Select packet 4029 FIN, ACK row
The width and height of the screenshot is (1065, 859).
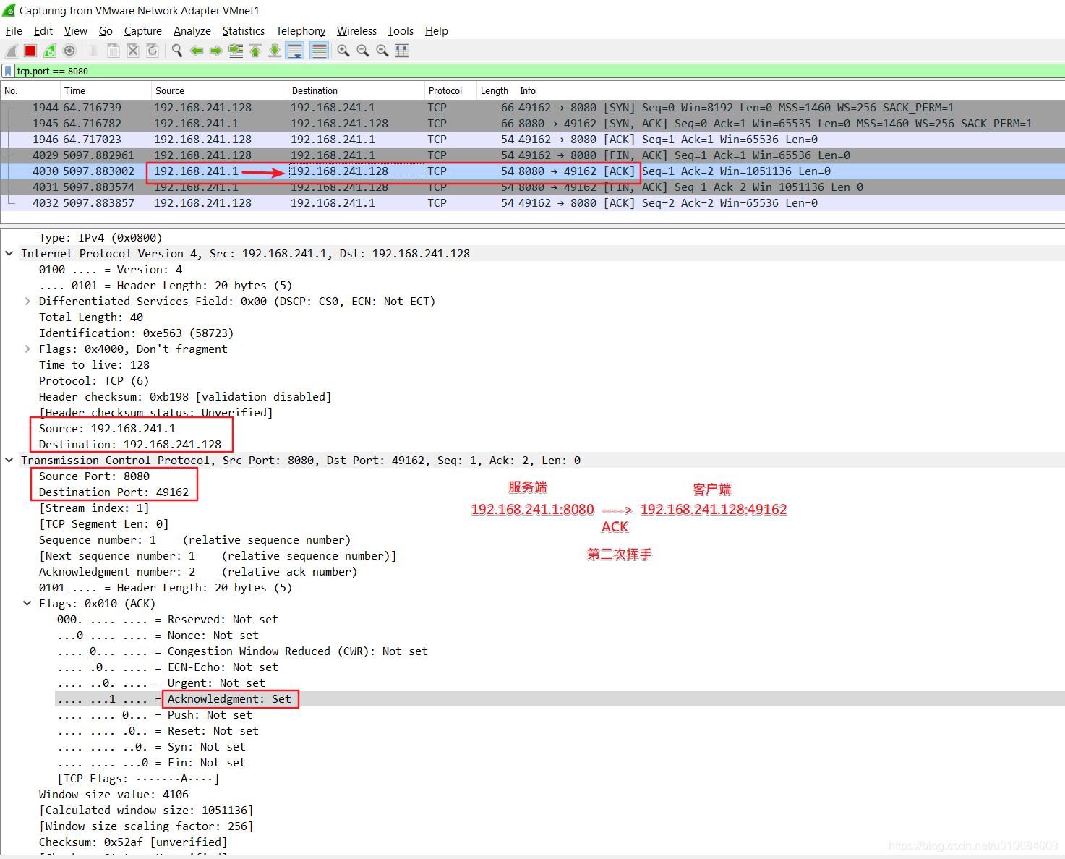pos(532,155)
